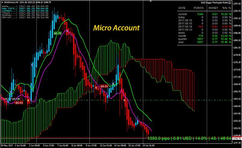Click the DATE column header
This screenshot has height=148, width=242.
coord(182,8)
